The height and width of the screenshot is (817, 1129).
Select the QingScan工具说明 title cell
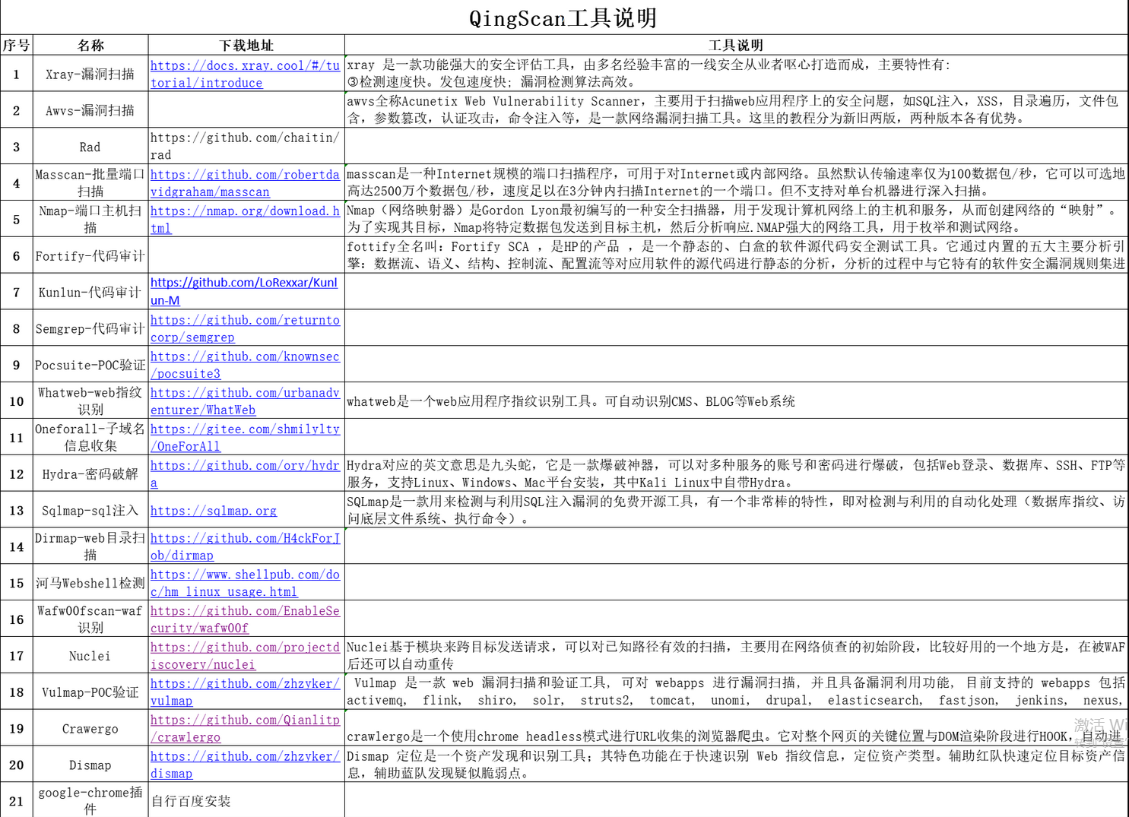(563, 17)
